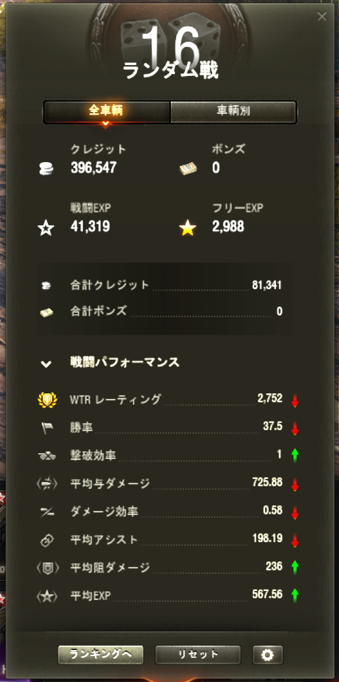
Task: Click the 平均アシスト chain link icon
Action: point(47,540)
